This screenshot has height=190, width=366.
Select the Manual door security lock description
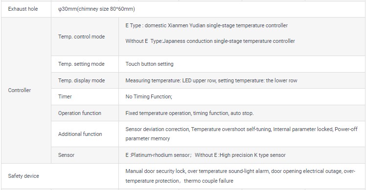tap(240, 176)
